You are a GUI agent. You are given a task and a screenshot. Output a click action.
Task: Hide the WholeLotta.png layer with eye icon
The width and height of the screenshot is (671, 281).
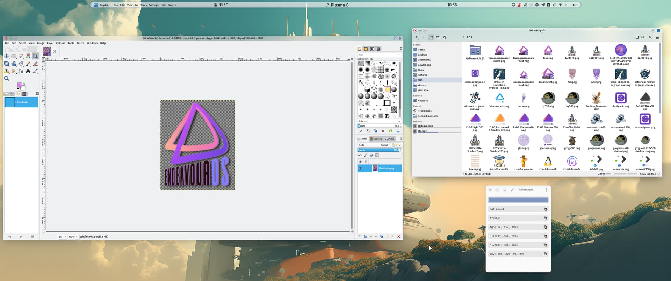tap(360, 168)
